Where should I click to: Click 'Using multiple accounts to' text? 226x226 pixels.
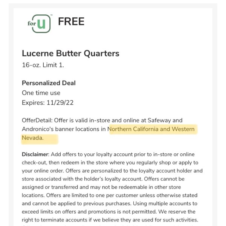click(x=165, y=203)
